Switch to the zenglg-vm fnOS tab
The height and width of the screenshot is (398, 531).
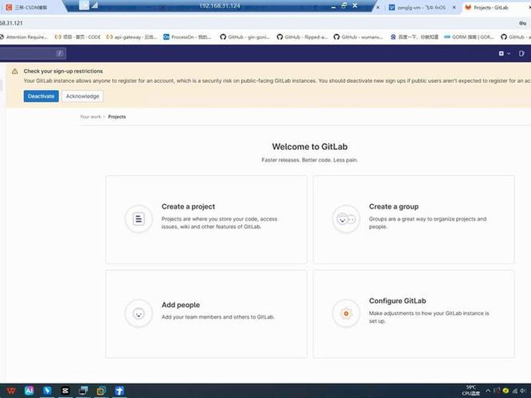point(421,7)
